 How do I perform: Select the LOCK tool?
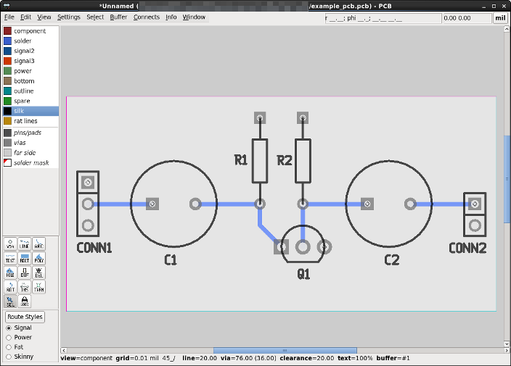tap(25, 301)
